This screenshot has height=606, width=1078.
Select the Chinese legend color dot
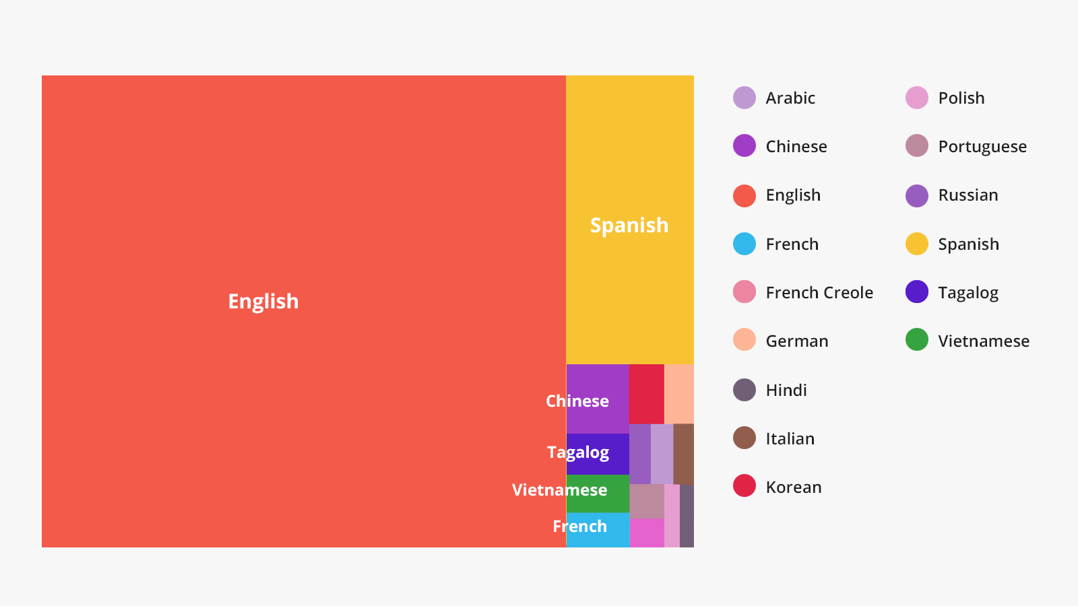click(x=744, y=146)
